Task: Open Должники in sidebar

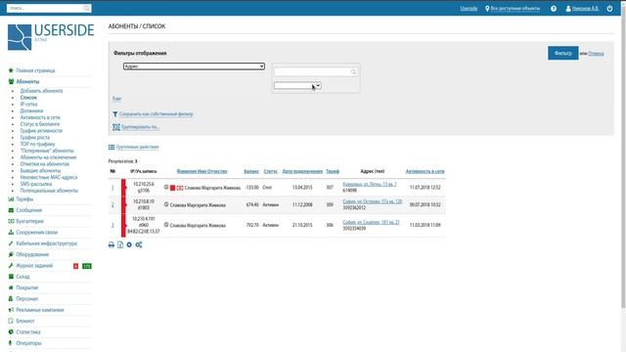Action: pyautogui.click(x=31, y=110)
